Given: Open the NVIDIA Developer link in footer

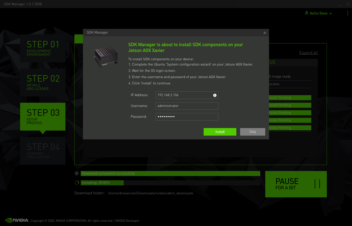Looking at the screenshot, I should pyautogui.click(x=127, y=221).
